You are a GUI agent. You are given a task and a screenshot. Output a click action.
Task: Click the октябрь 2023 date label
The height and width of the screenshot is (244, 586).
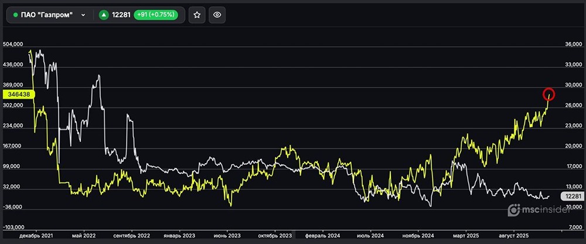tap(275, 235)
